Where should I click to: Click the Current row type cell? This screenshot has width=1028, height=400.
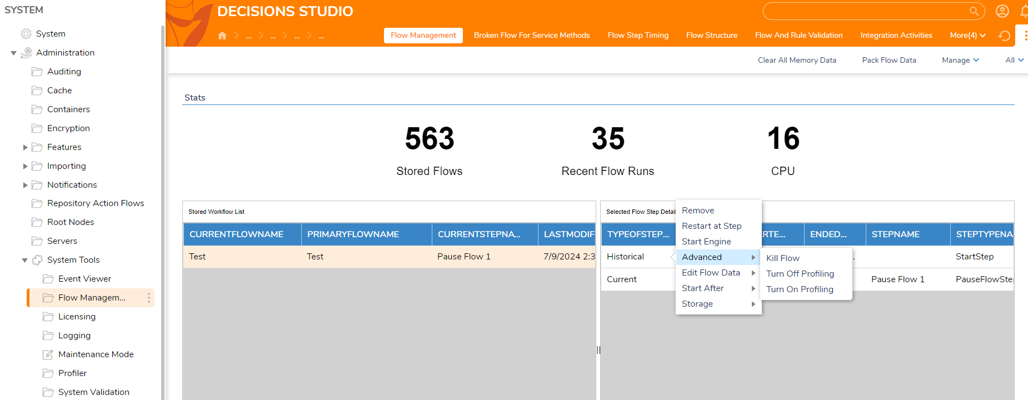638,279
